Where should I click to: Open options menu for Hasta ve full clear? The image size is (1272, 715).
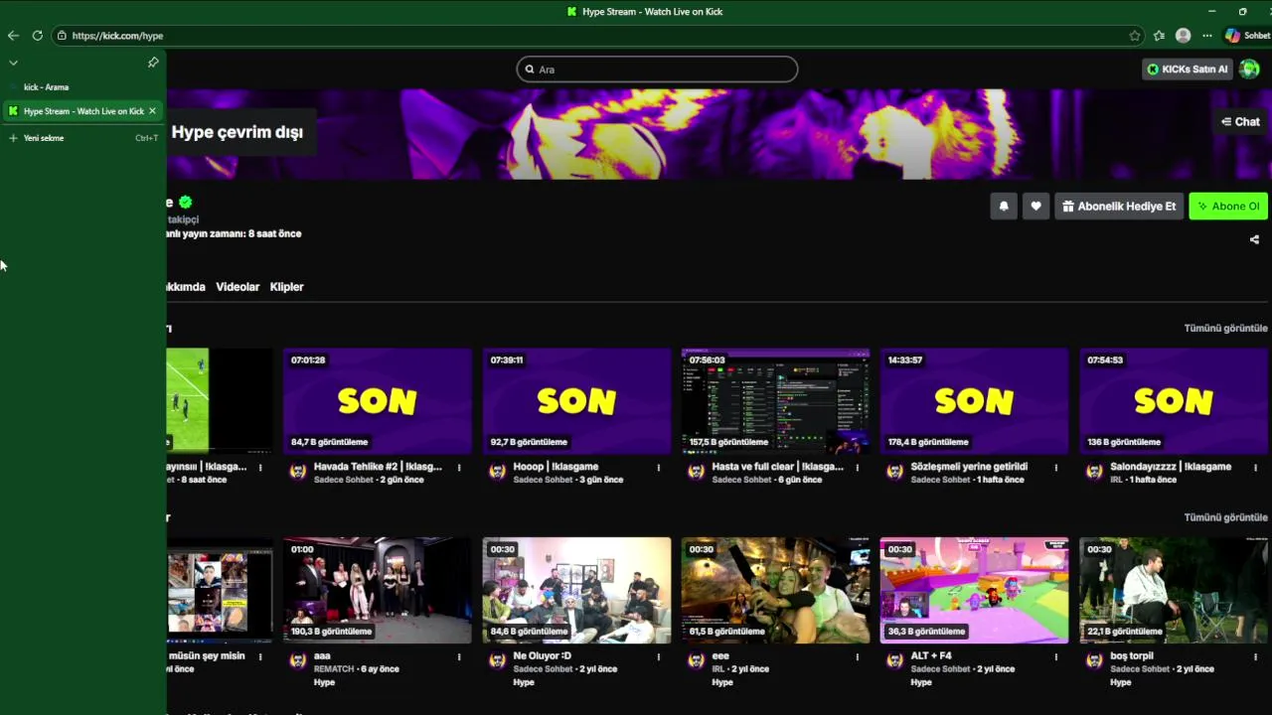point(858,468)
